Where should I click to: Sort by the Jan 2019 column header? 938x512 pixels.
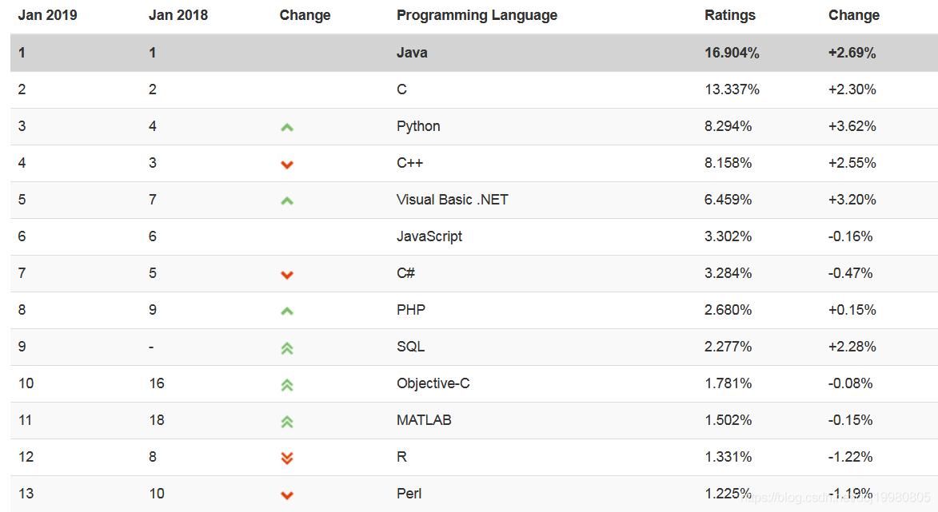(47, 14)
